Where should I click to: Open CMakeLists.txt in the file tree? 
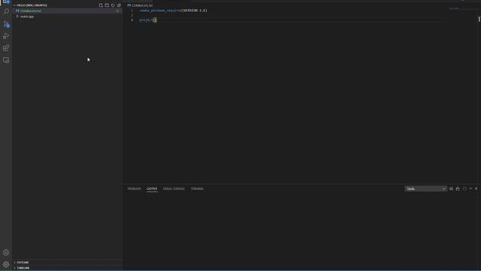click(x=68, y=11)
